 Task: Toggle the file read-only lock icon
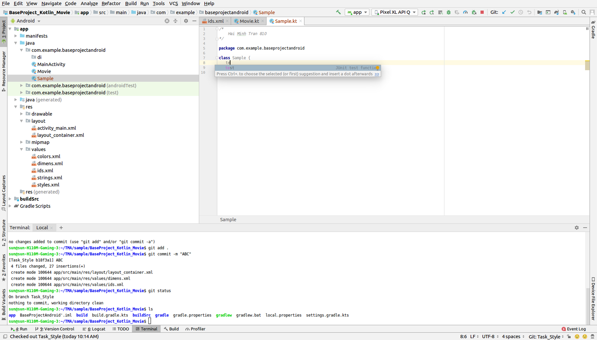click(569, 336)
